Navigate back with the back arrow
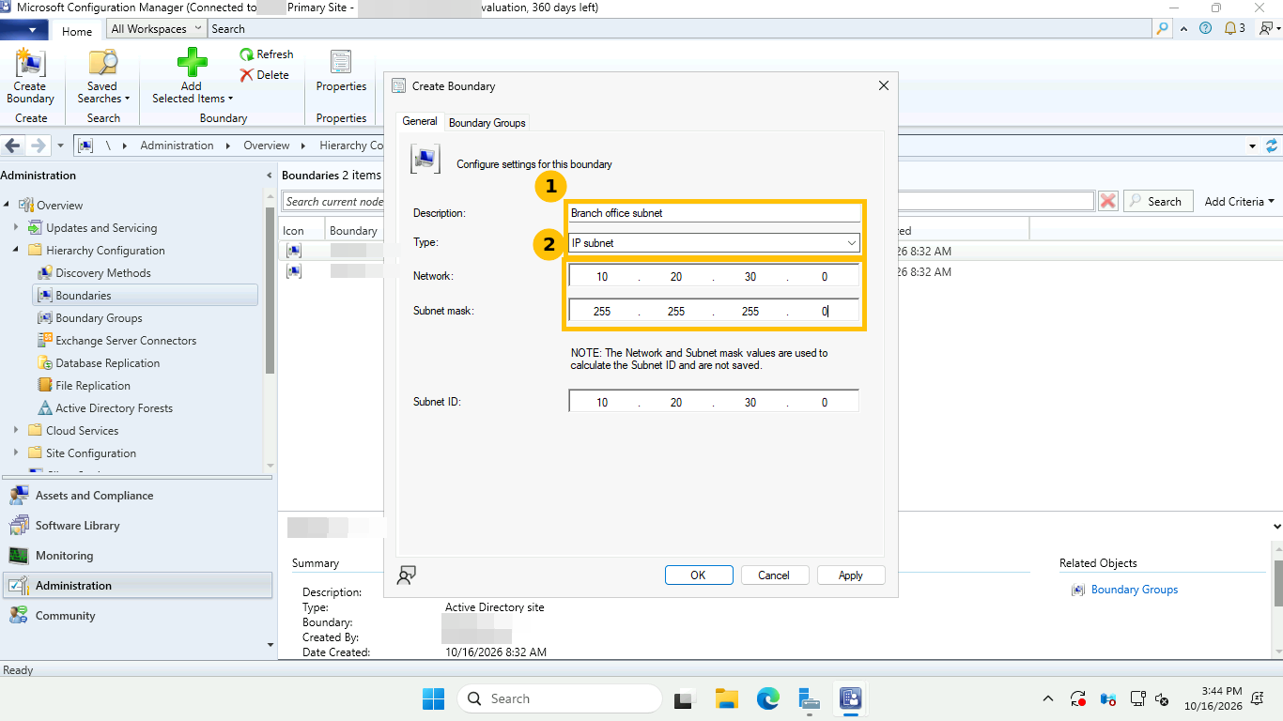This screenshot has width=1283, height=721. click(13, 146)
